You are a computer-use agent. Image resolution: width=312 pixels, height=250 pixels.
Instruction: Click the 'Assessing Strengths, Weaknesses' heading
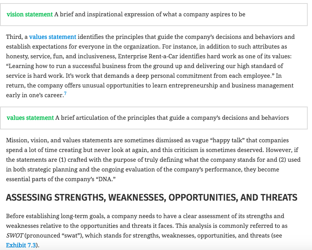152,198
